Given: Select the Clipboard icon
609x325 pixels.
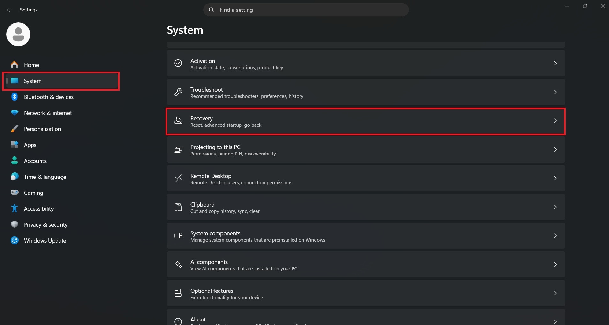Looking at the screenshot, I should [x=178, y=207].
